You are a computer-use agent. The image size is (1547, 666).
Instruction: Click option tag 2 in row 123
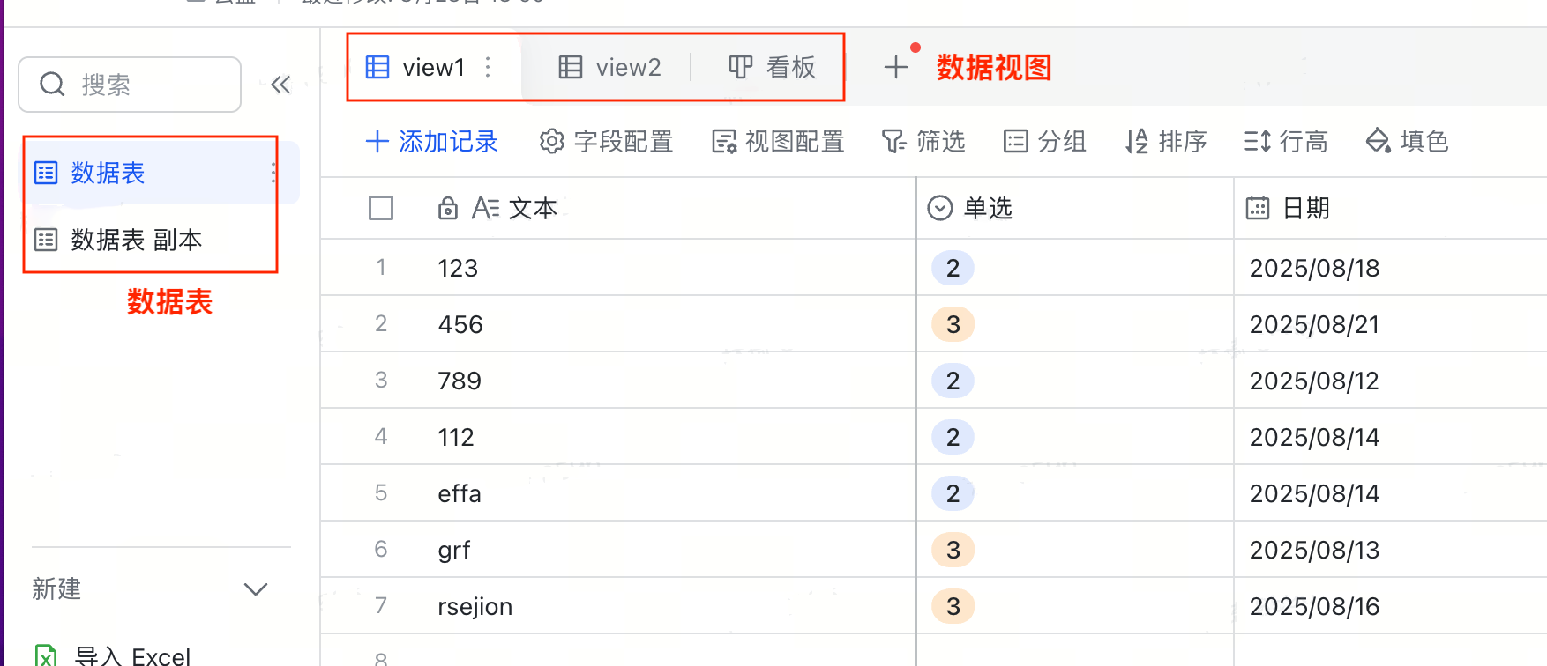click(953, 268)
